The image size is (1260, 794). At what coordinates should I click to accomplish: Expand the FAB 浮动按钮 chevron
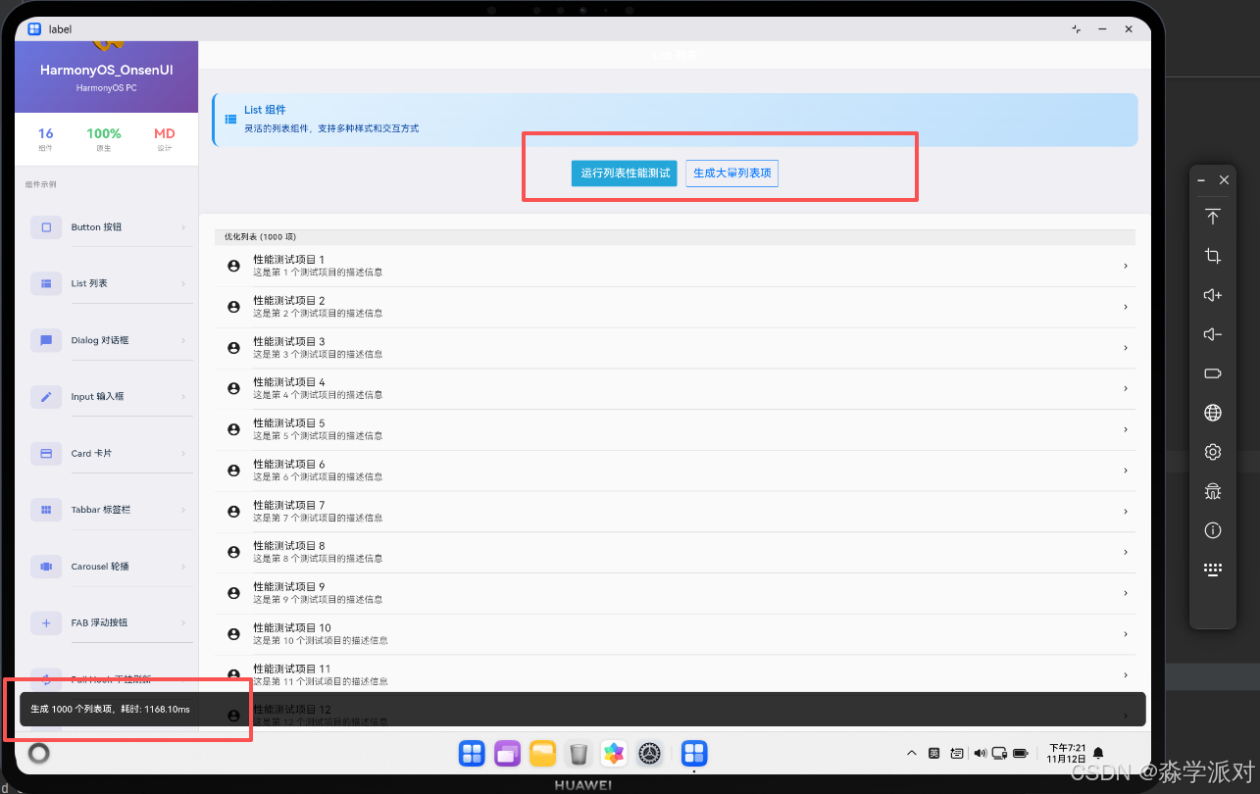[183, 622]
